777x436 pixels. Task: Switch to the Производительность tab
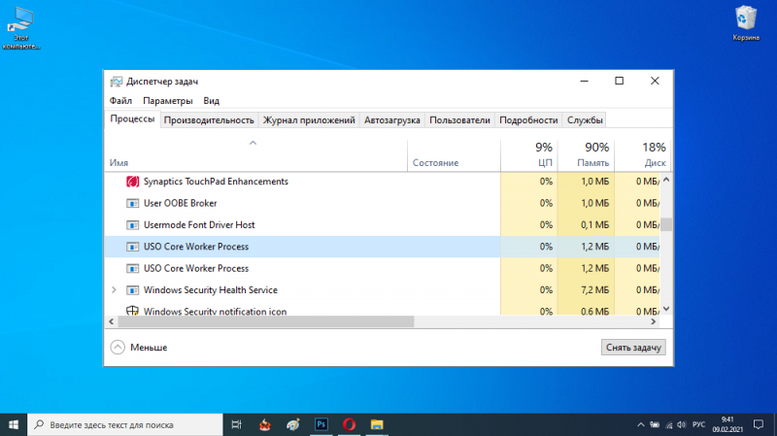coord(209,119)
